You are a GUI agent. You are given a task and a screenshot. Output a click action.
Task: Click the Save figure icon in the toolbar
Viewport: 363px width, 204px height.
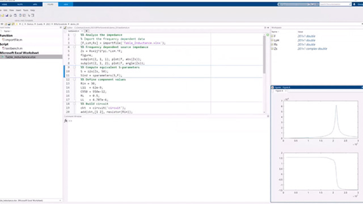coord(7,15)
